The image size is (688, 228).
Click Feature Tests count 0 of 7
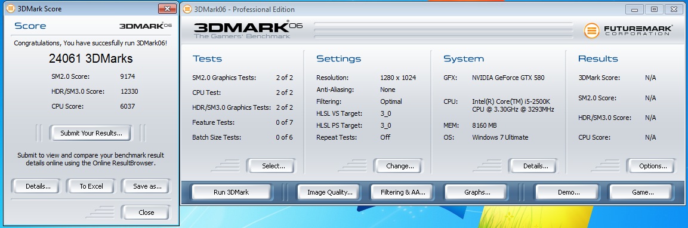point(284,122)
